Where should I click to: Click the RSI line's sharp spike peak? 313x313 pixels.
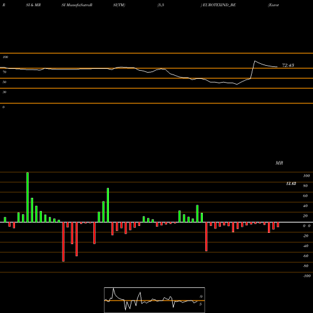(x=255, y=61)
